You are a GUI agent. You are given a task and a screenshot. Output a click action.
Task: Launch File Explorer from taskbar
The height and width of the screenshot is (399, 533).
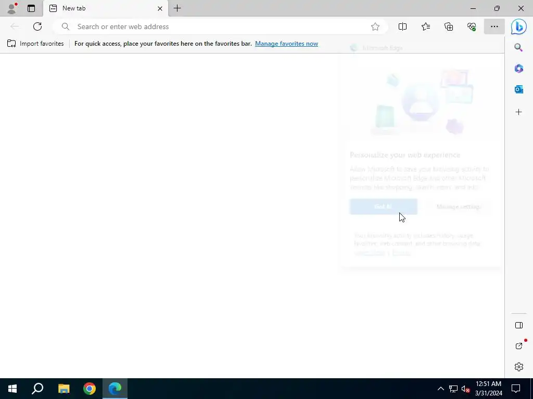point(64,389)
